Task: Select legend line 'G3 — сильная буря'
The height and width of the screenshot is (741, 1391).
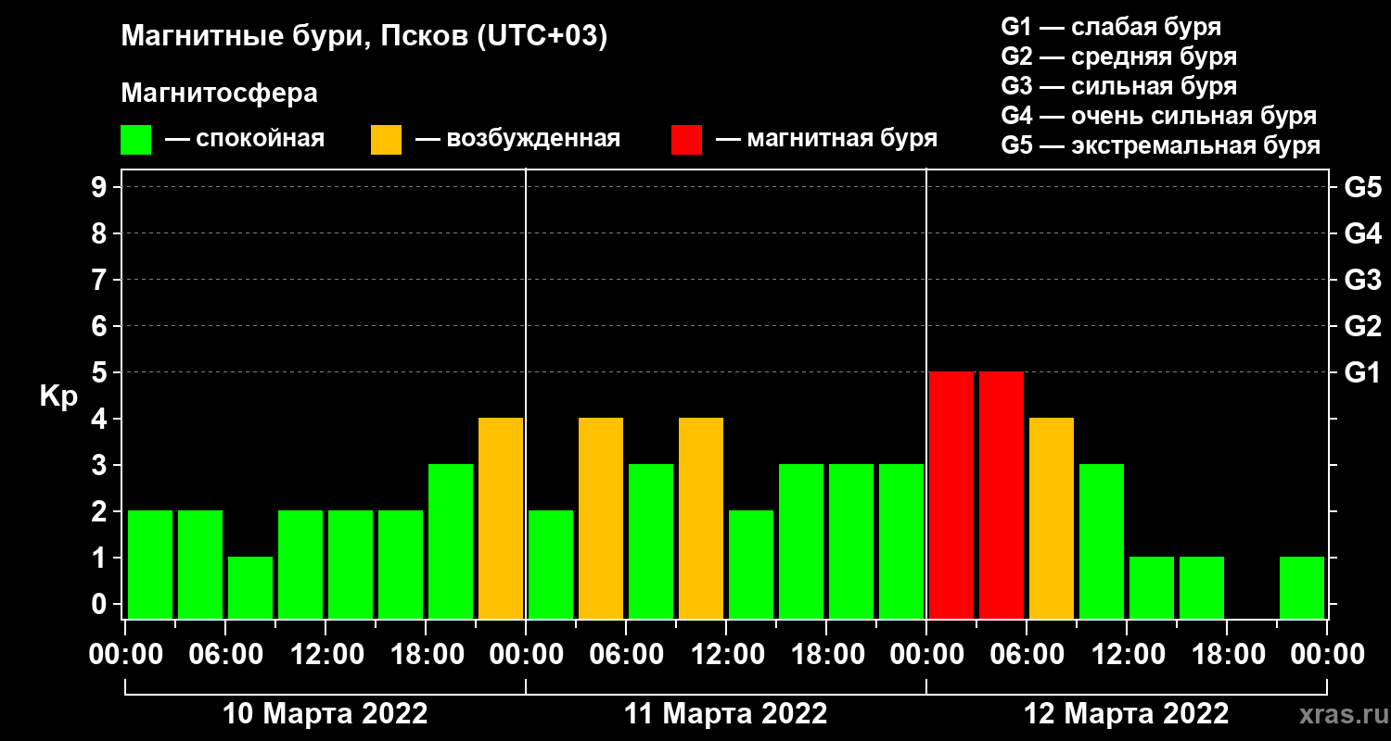Action: (x=1118, y=86)
